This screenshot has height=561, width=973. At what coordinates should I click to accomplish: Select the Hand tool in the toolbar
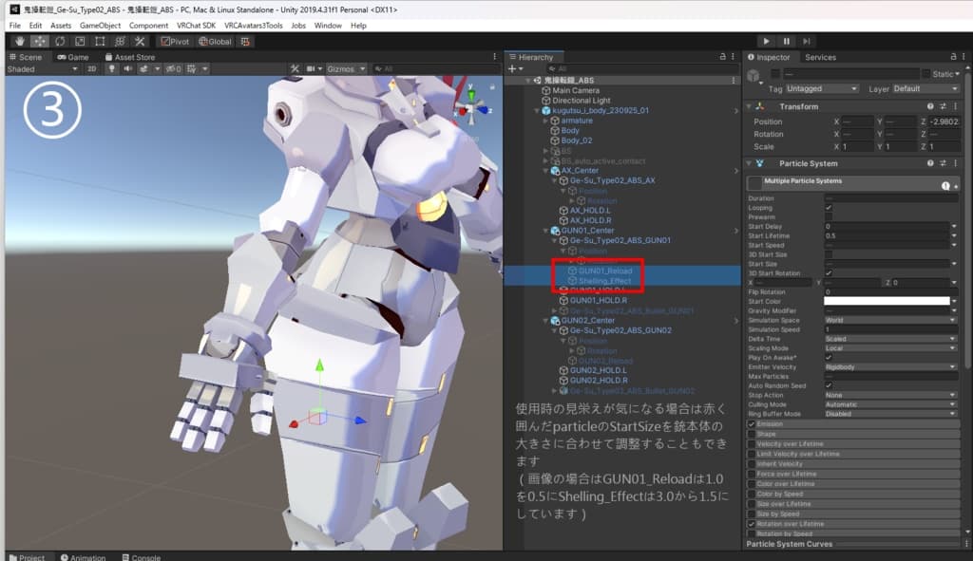(20, 41)
